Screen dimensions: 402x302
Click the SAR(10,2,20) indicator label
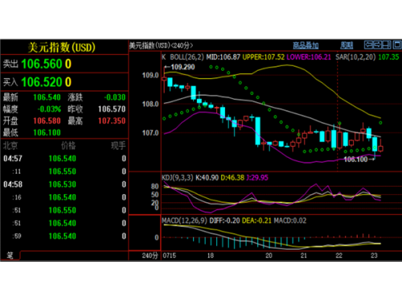click(355, 57)
